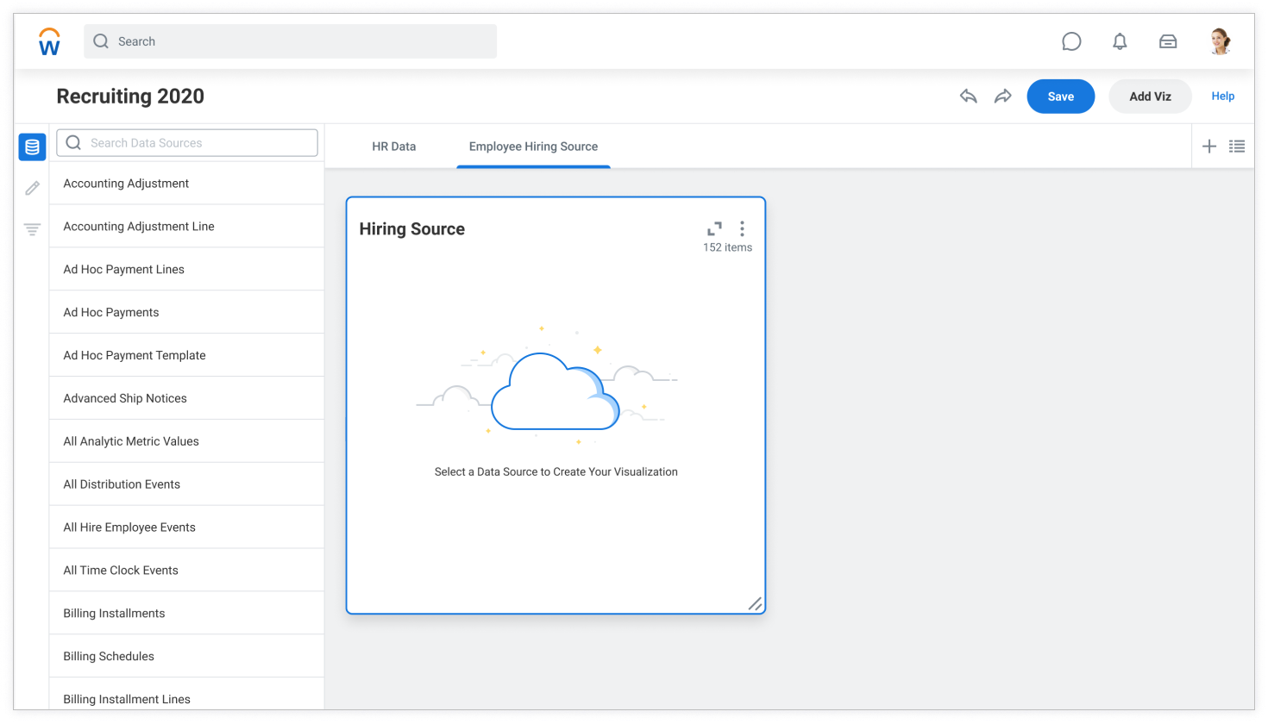Focus the Search Data Sources field
This screenshot has height=724, width=1268.
point(187,143)
